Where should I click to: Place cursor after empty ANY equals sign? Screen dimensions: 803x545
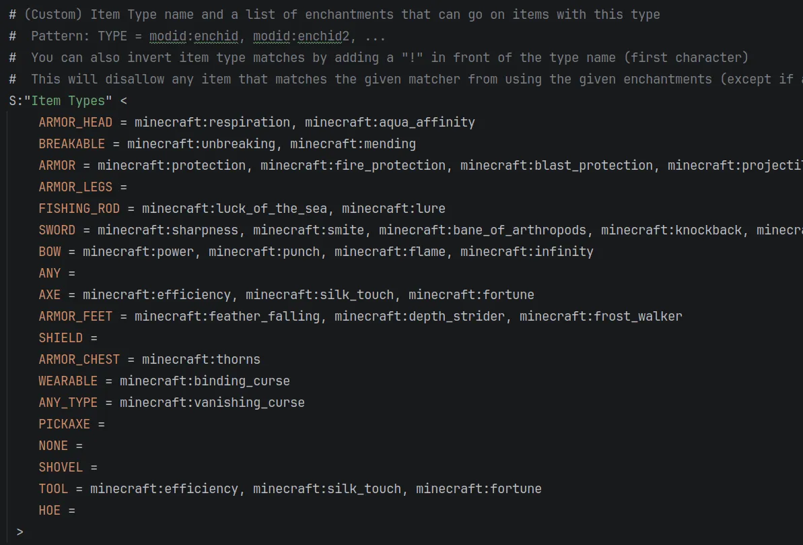(77, 274)
